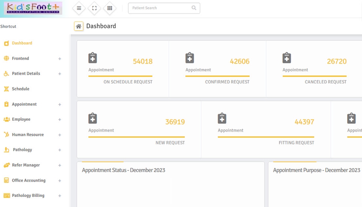
Task: Click the Frontend globe icon
Action: point(6,58)
